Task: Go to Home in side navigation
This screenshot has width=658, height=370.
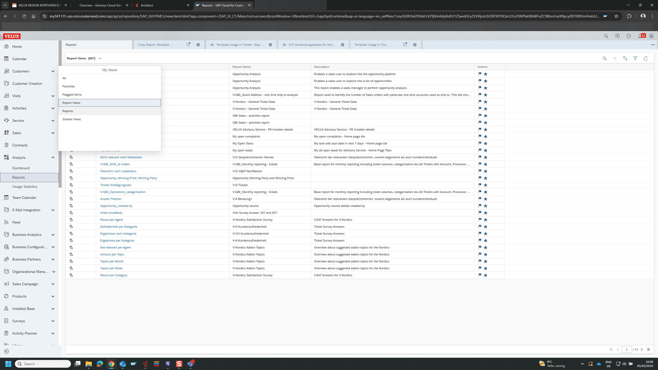Action: (17, 47)
